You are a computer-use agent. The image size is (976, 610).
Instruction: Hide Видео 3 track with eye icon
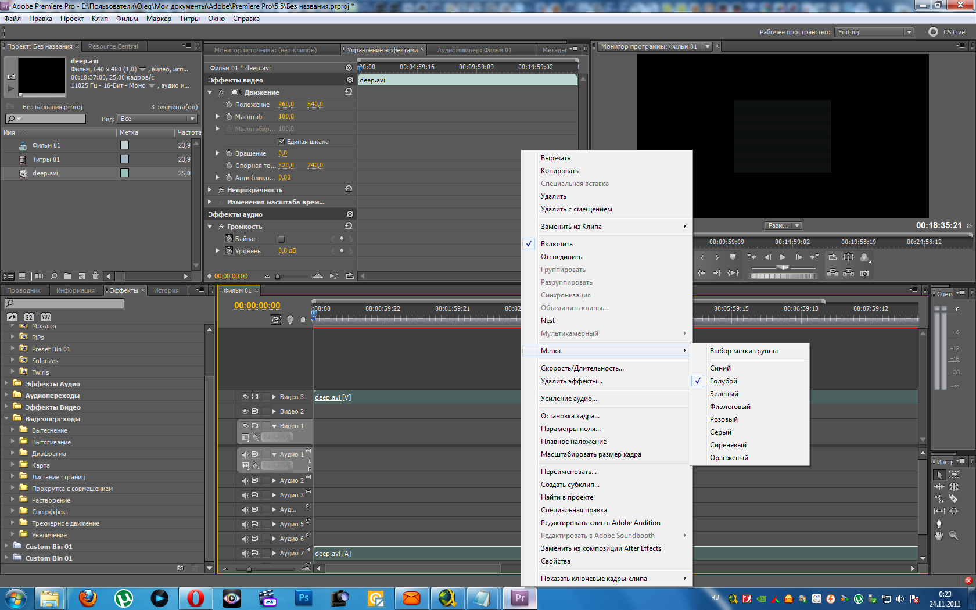[x=245, y=397]
